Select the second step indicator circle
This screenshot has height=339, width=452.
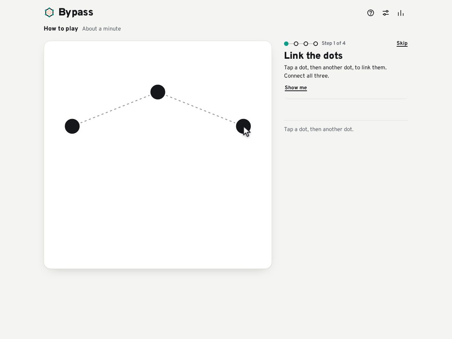point(296,44)
